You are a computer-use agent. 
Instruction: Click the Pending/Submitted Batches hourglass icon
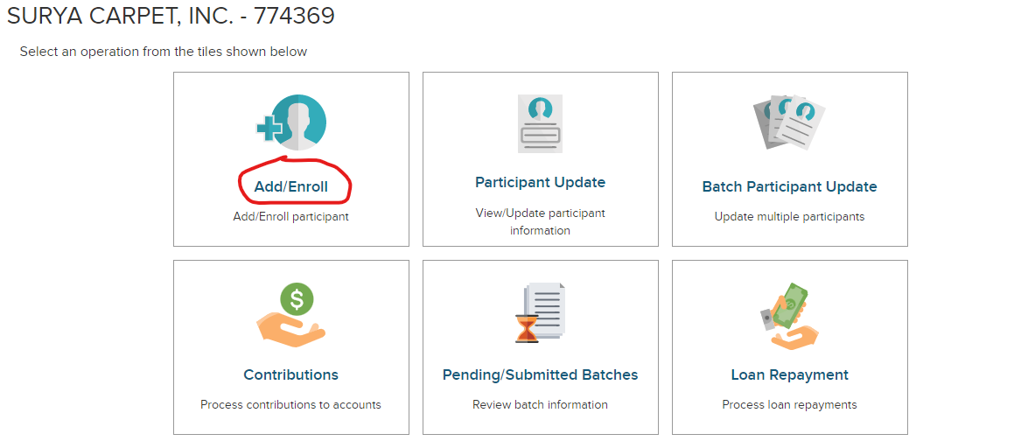click(540, 313)
